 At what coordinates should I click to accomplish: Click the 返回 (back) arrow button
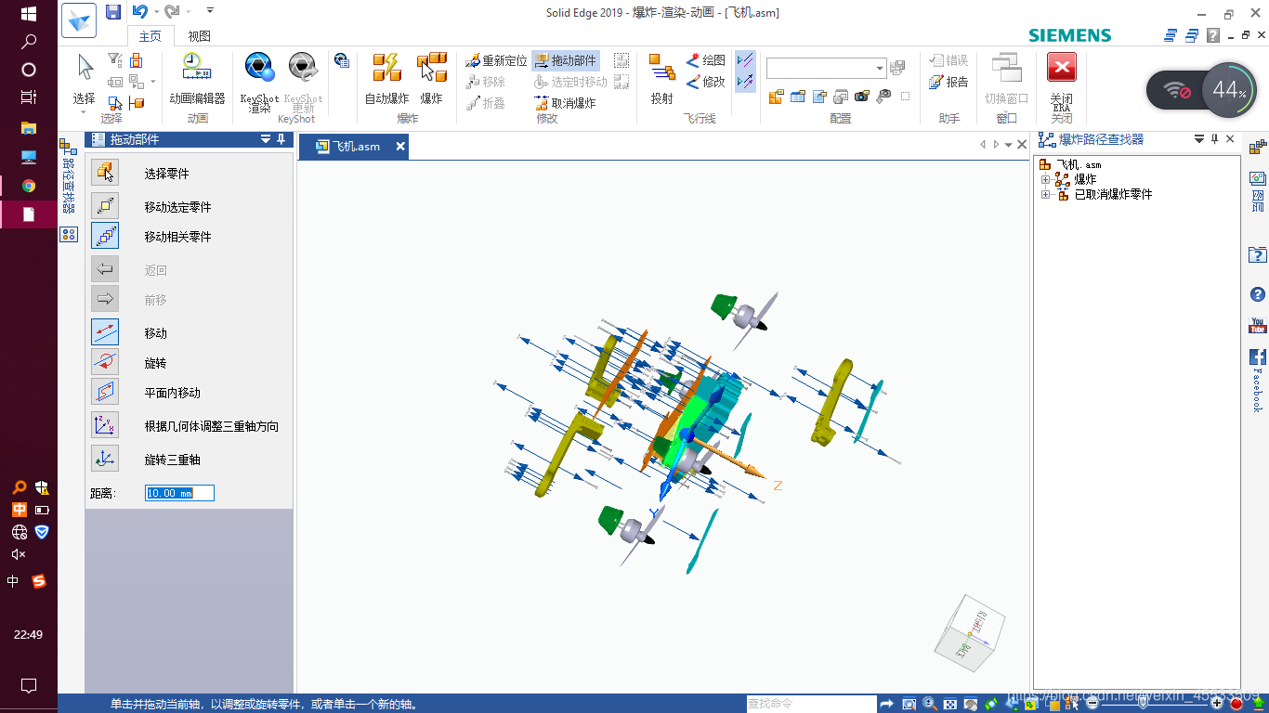click(x=105, y=269)
